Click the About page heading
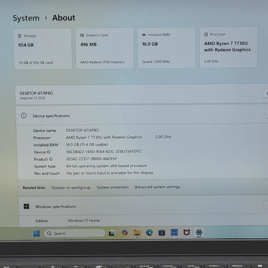268x268 pixels. (64, 18)
